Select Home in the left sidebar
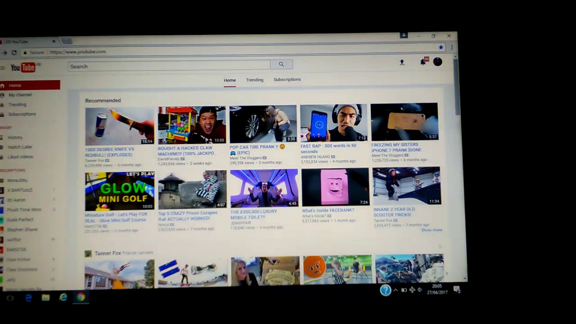 pyautogui.click(x=30, y=85)
